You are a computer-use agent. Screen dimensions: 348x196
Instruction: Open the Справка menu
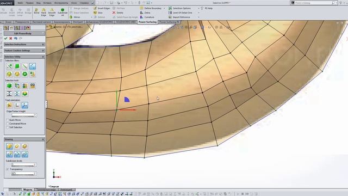coord(84,3)
